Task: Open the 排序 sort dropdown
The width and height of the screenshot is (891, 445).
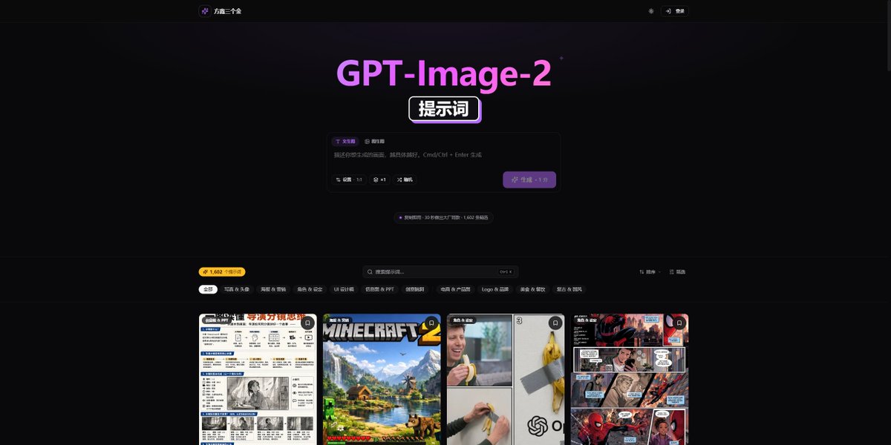Action: tap(650, 272)
